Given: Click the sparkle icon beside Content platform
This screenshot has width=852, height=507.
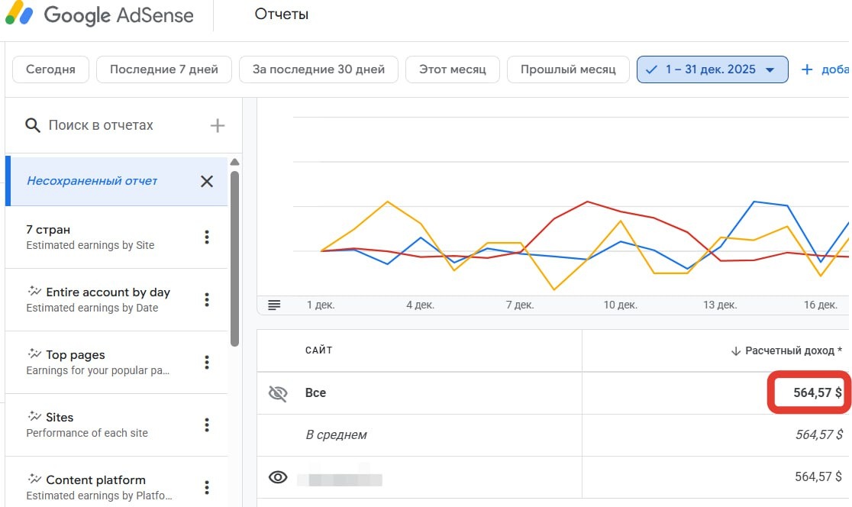Looking at the screenshot, I should pos(35,479).
